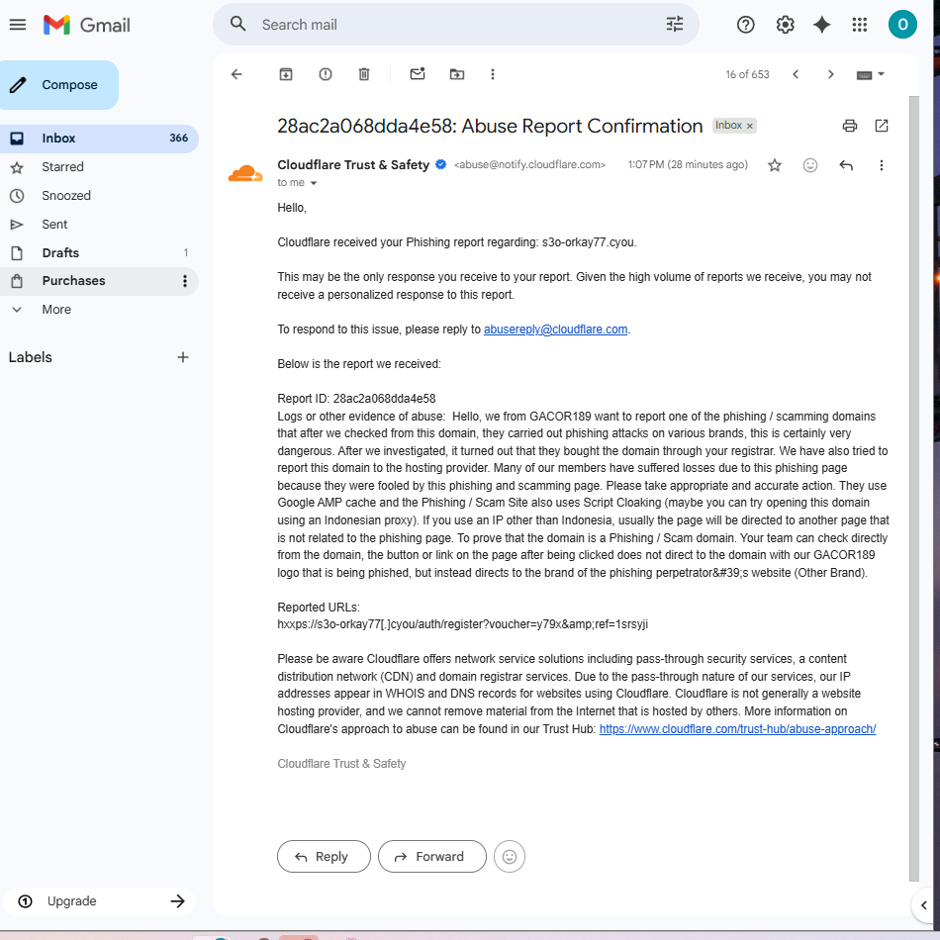
Task: Show details dropdown next to 'to me'
Action: (313, 183)
